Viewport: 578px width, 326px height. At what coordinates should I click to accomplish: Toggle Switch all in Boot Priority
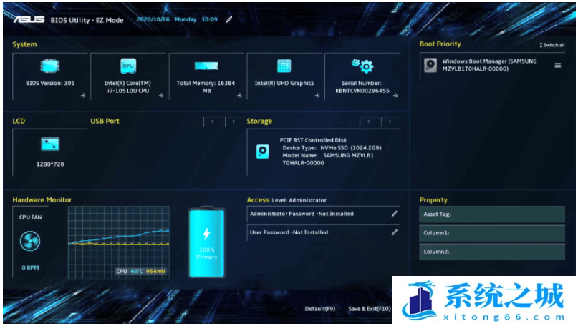tap(551, 45)
